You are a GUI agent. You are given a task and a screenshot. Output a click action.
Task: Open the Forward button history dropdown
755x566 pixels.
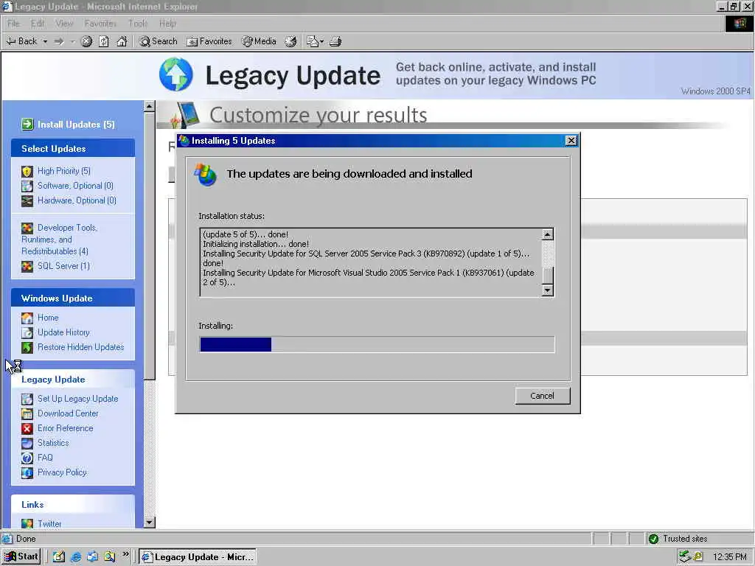[73, 41]
